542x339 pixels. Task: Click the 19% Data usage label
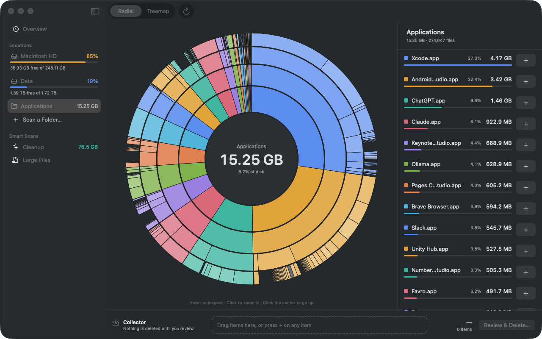93,81
